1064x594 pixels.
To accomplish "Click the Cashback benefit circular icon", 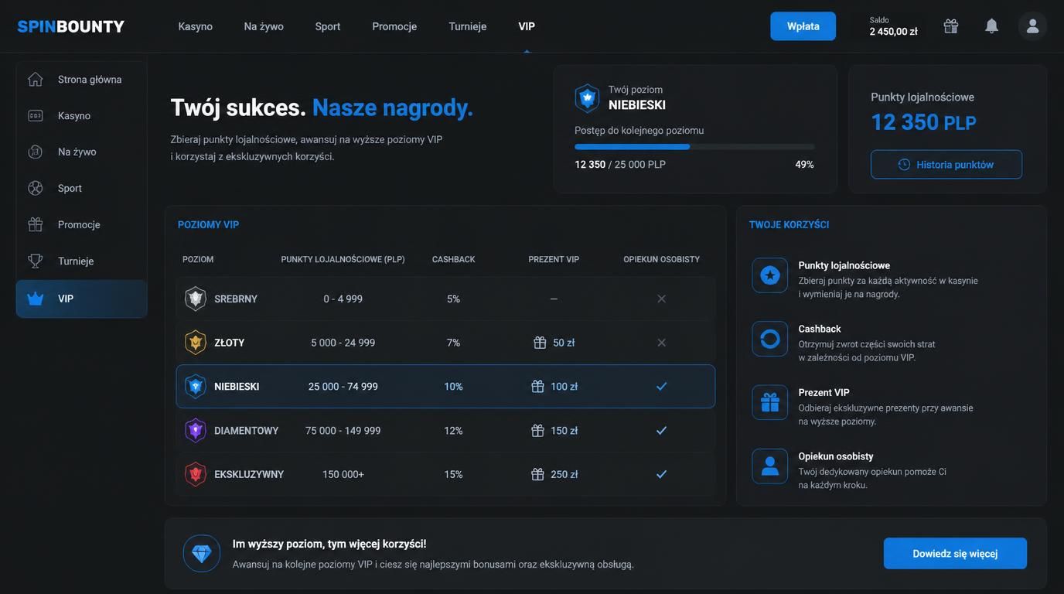I will [x=770, y=339].
